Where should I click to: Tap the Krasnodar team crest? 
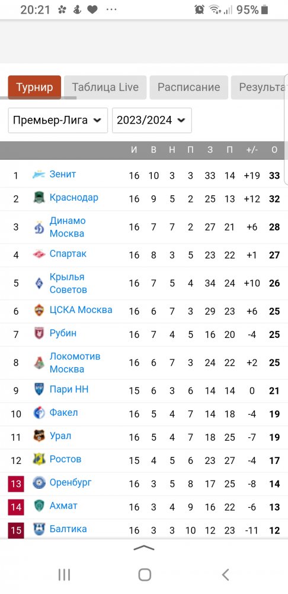[x=39, y=198]
